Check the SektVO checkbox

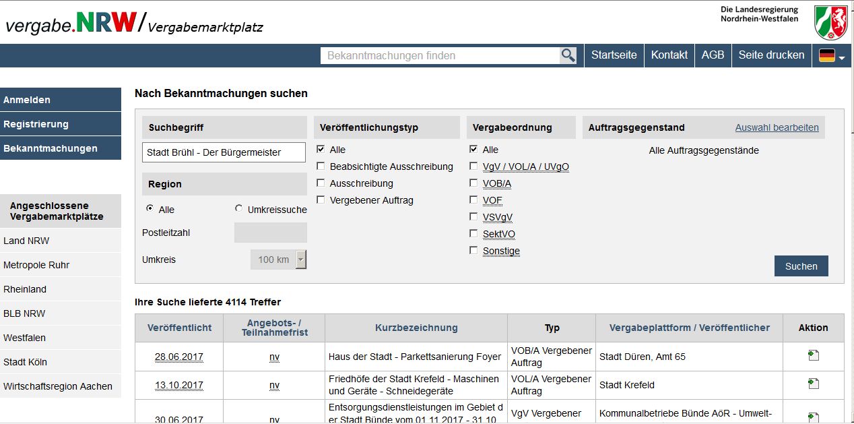474,233
